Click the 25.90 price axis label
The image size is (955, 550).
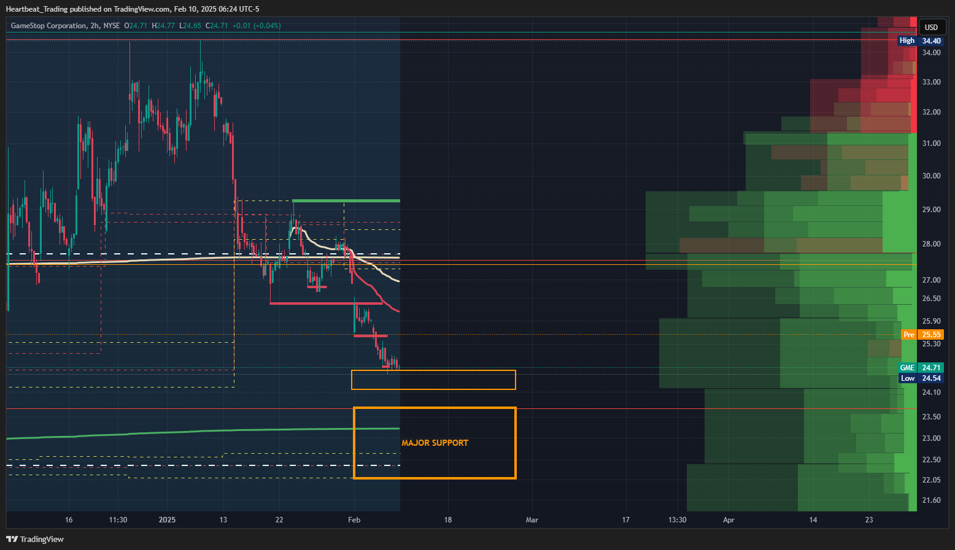(x=931, y=321)
